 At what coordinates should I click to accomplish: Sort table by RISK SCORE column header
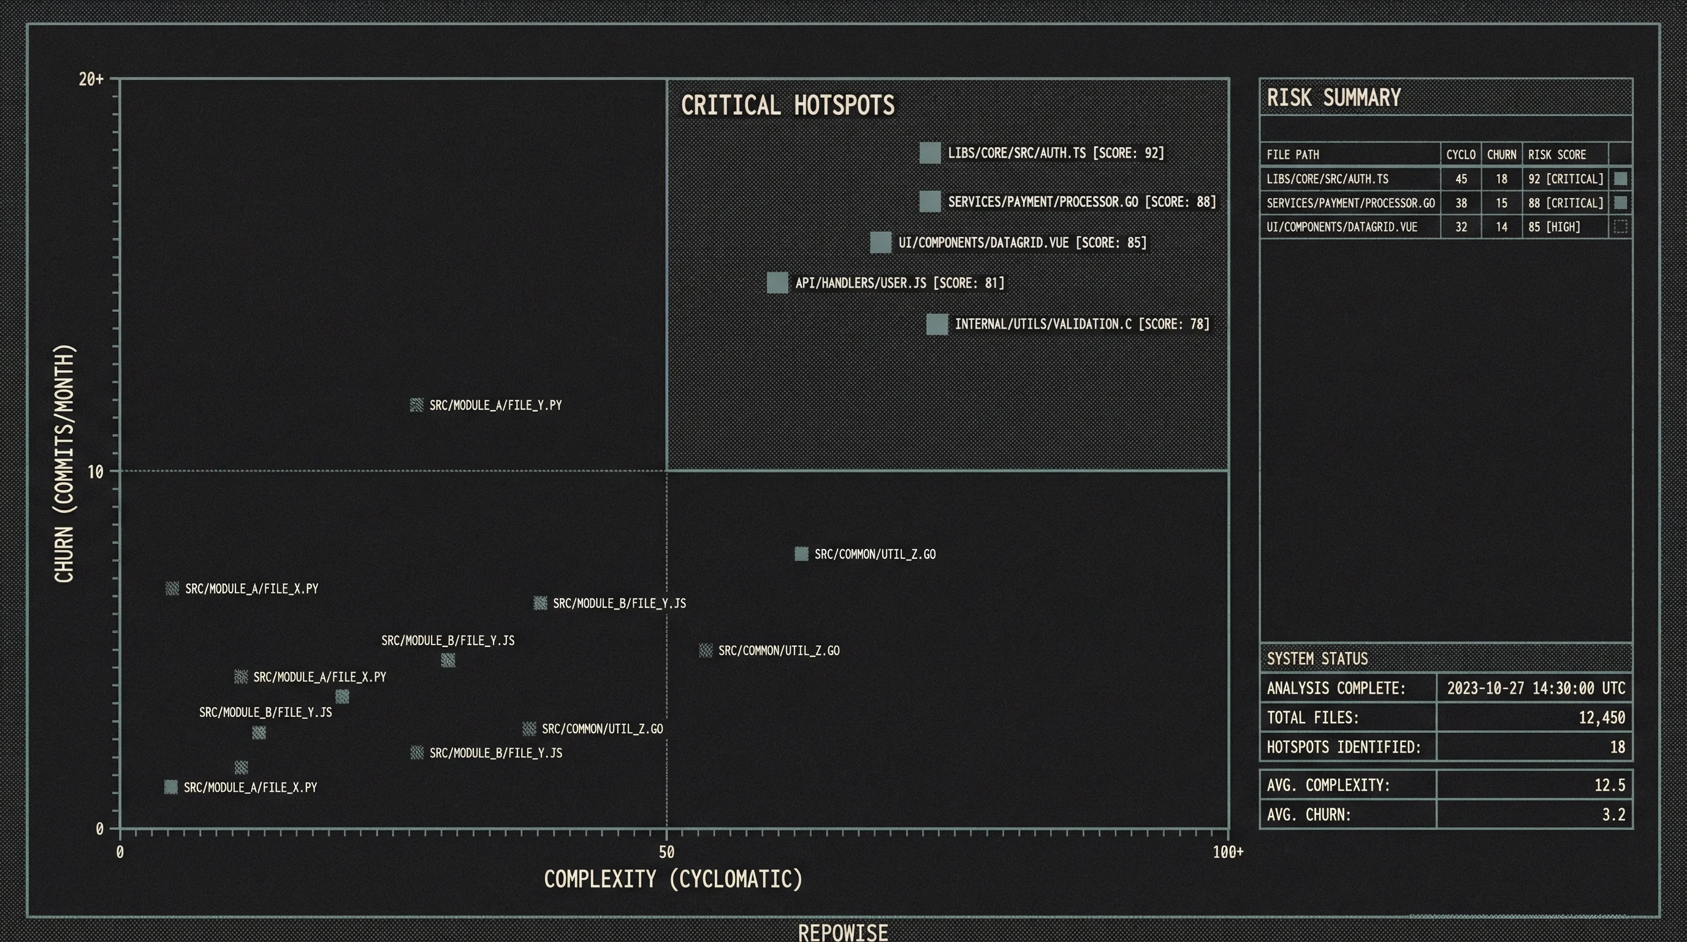(x=1556, y=155)
